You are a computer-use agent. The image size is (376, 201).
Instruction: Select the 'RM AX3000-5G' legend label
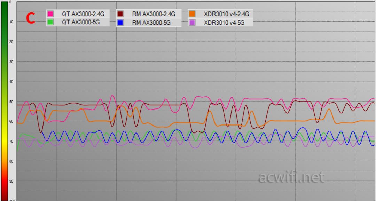[x=151, y=23]
